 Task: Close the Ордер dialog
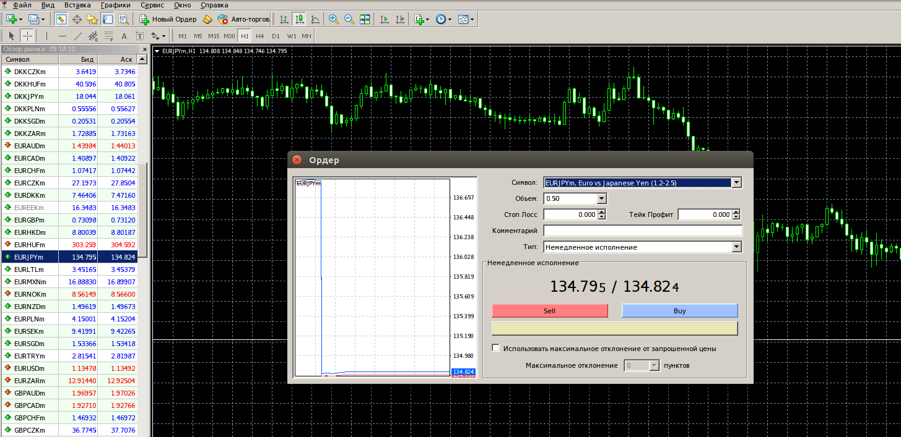[x=297, y=159]
